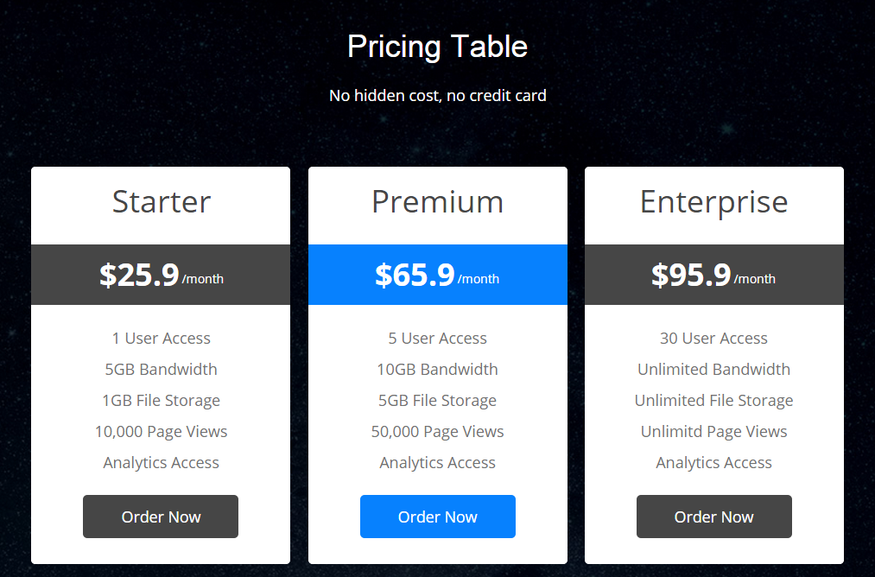875x577 pixels.
Task: Click Order Now under Starter plan
Action: [161, 517]
